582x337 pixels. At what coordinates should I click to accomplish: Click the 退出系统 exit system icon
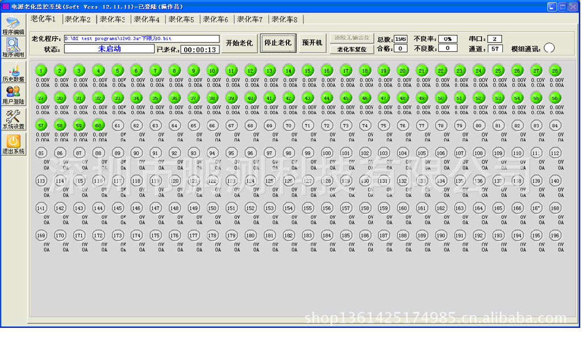point(14,144)
